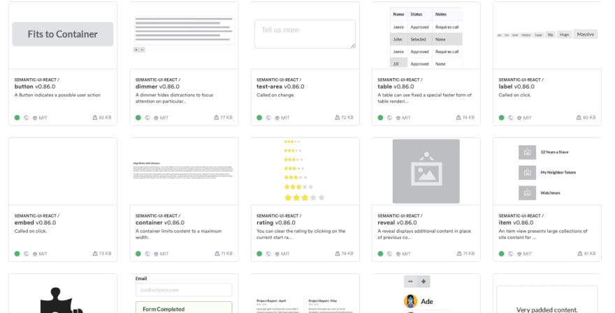Click the globe icon on item card
The height and width of the screenshot is (313, 615).
(511, 254)
